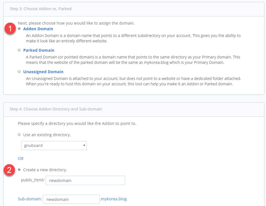Select the Addon Domain radio button

19,29
